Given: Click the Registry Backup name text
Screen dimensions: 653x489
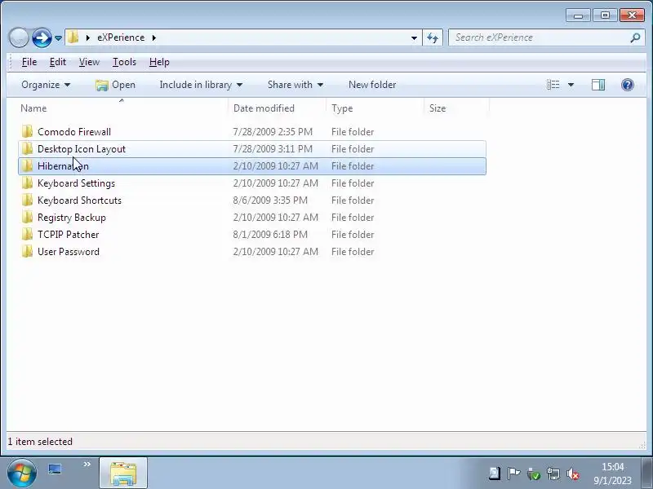Looking at the screenshot, I should tap(72, 218).
